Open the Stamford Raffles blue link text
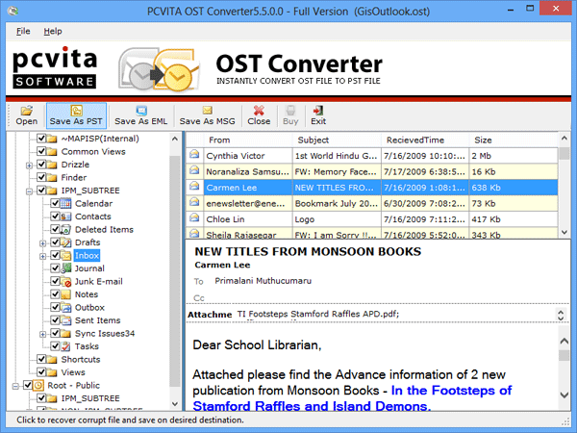 (x=352, y=398)
